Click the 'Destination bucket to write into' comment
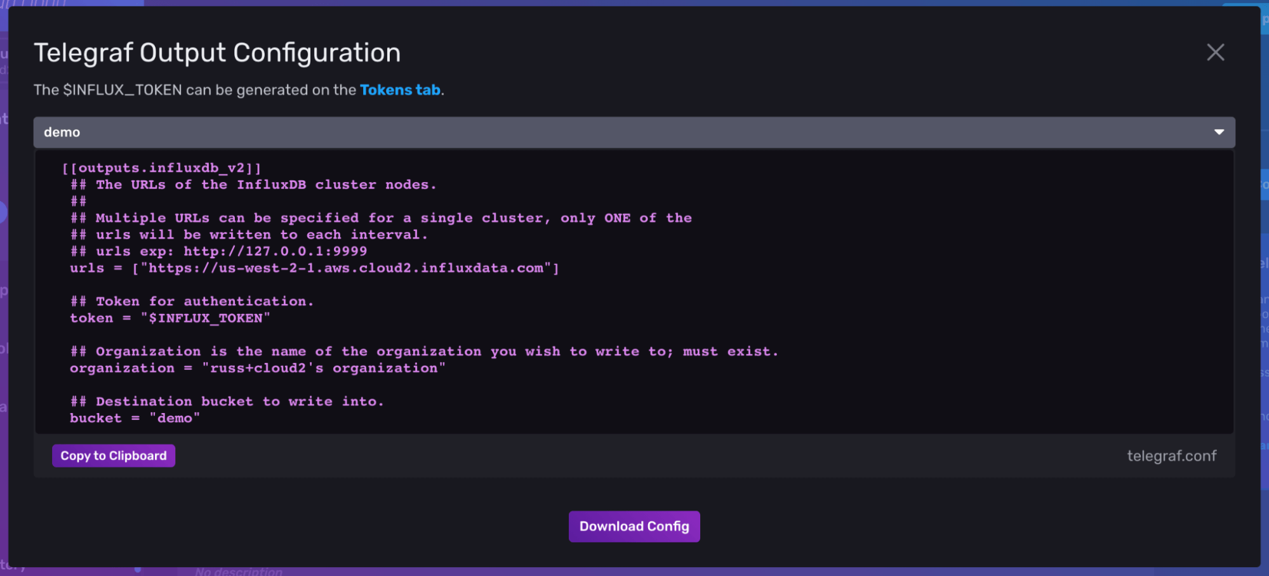1269x576 pixels. pyautogui.click(x=227, y=402)
